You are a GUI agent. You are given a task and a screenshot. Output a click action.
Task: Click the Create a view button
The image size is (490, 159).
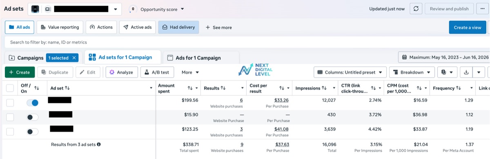468,27
